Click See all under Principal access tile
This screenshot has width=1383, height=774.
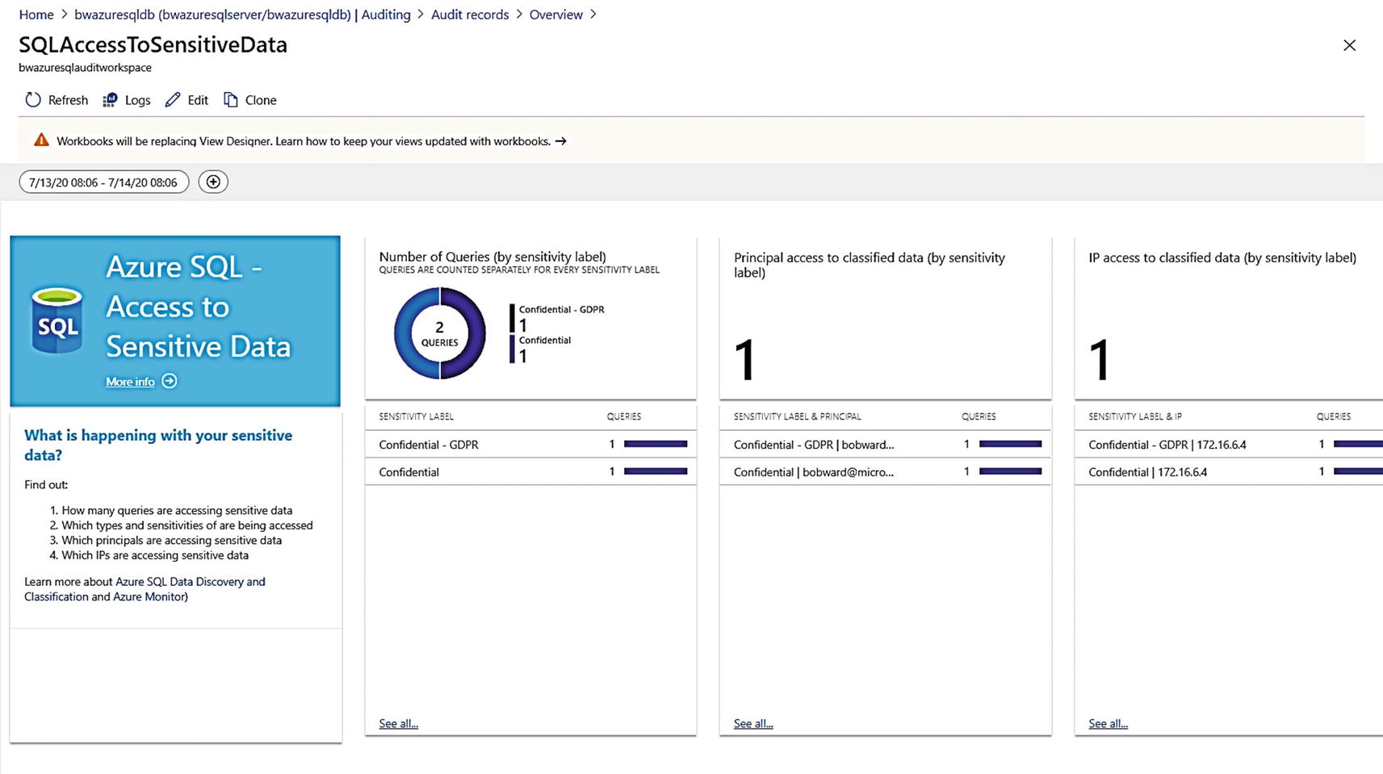[x=753, y=723]
